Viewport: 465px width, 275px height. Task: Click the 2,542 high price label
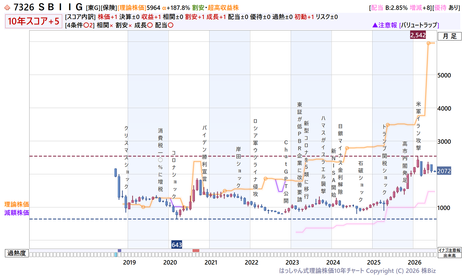pos(418,35)
